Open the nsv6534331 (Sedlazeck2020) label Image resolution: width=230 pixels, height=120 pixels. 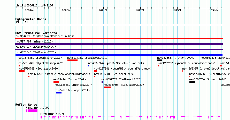coord(87,58)
